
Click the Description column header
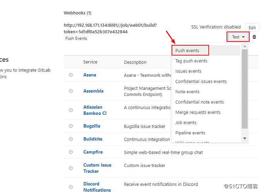(x=135, y=62)
